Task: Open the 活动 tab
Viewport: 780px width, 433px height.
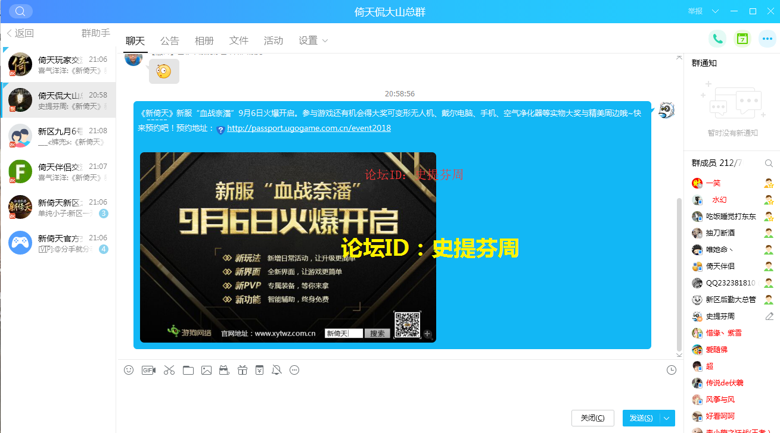Action: coord(274,40)
